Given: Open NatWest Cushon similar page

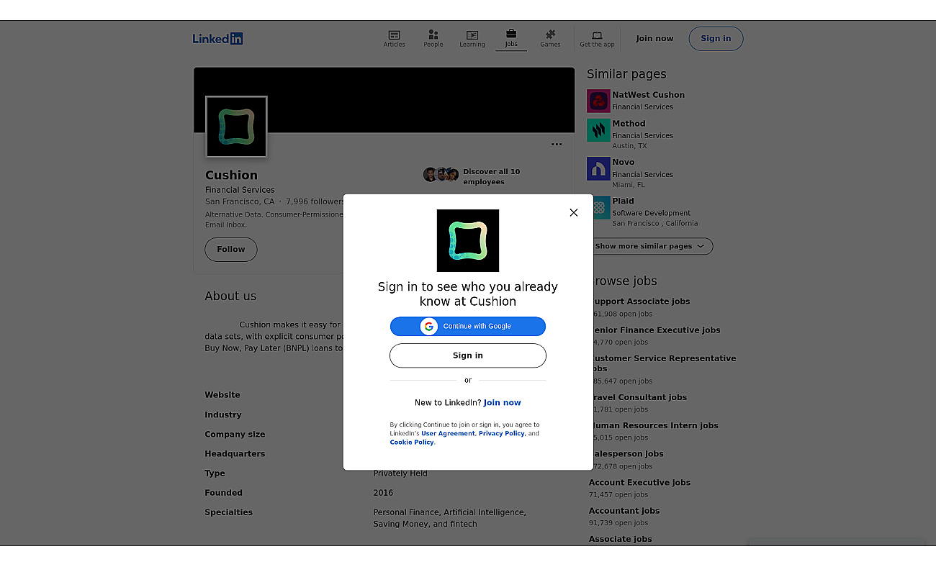Looking at the screenshot, I should (649, 95).
